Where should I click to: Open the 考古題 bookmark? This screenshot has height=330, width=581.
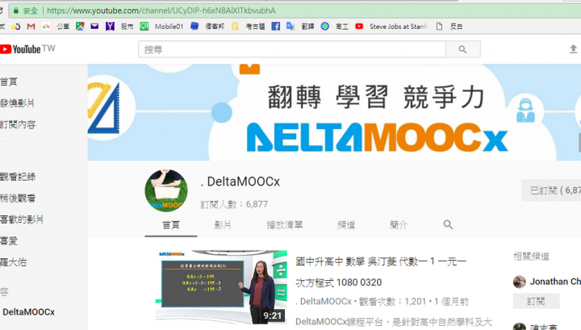pos(255,27)
